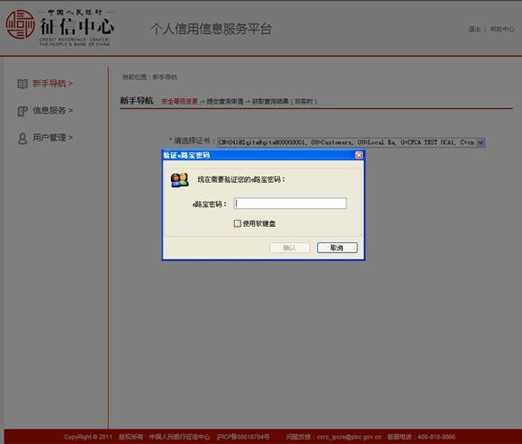Viewport: 522px width, 444px height.
Task: Click the 个人信用信息服务平台 title
Action: pos(211,29)
